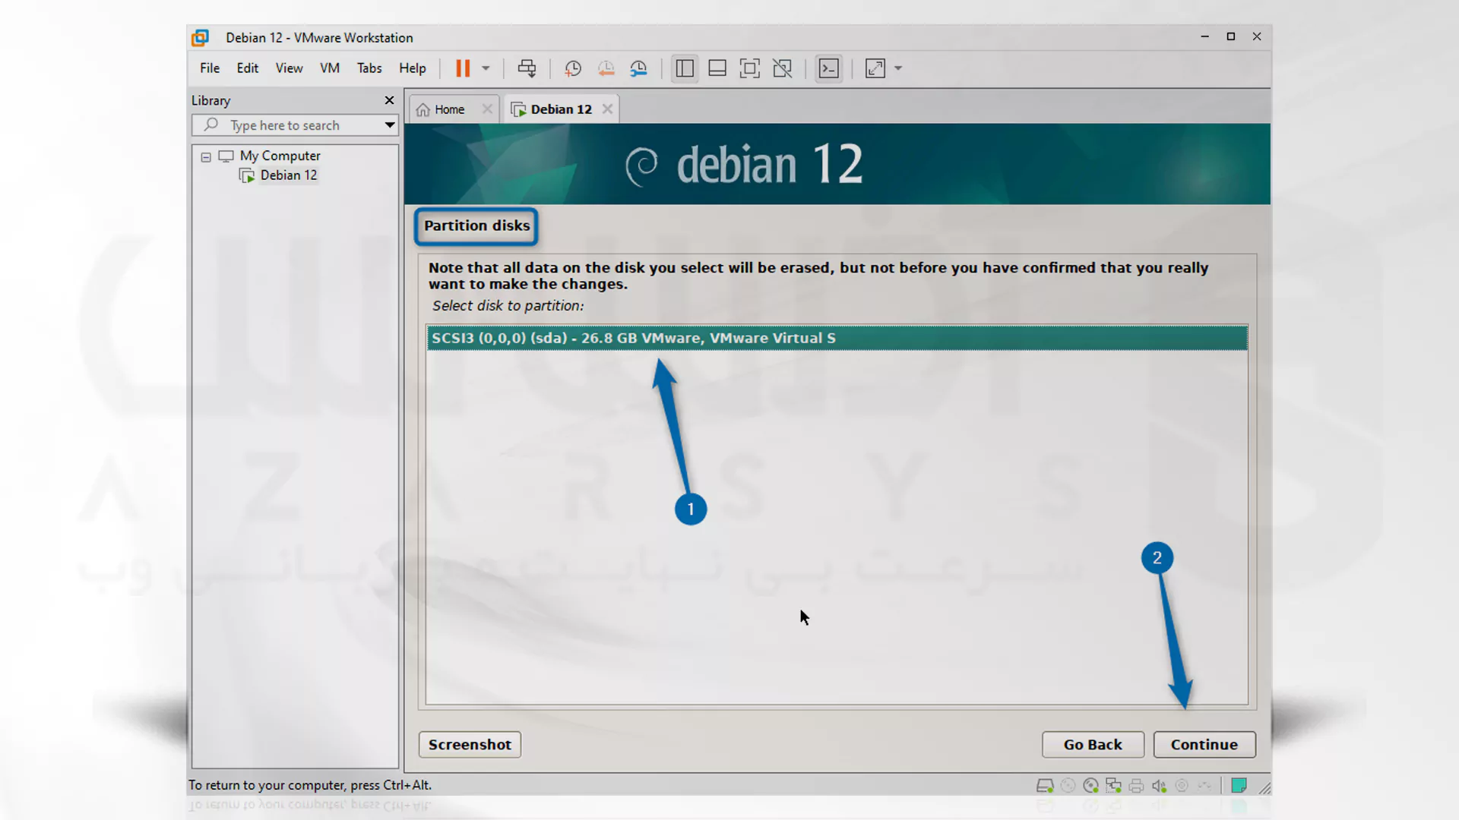
Task: Open the stretch options dropdown arrow
Action: click(898, 68)
